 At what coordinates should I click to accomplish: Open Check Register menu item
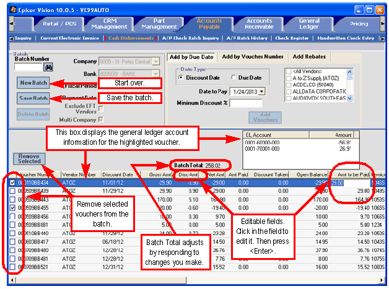292,38
